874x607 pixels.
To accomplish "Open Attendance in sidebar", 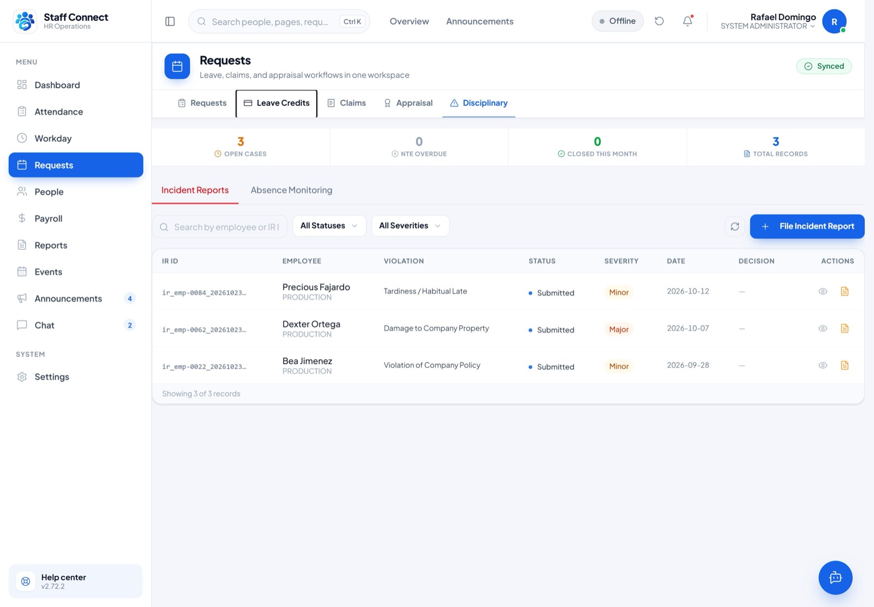I will click(x=76, y=111).
